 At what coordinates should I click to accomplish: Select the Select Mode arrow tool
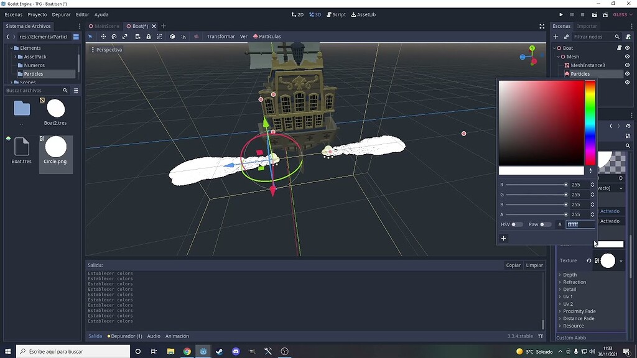click(x=90, y=37)
